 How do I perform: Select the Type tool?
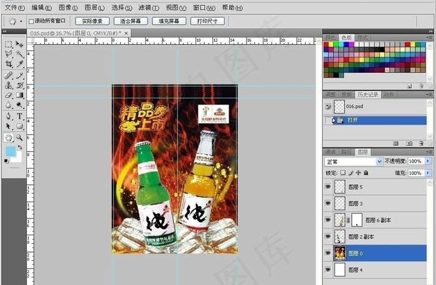19,116
